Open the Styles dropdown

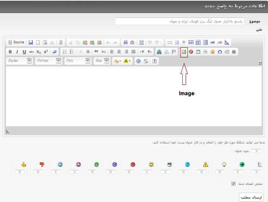tap(19, 61)
